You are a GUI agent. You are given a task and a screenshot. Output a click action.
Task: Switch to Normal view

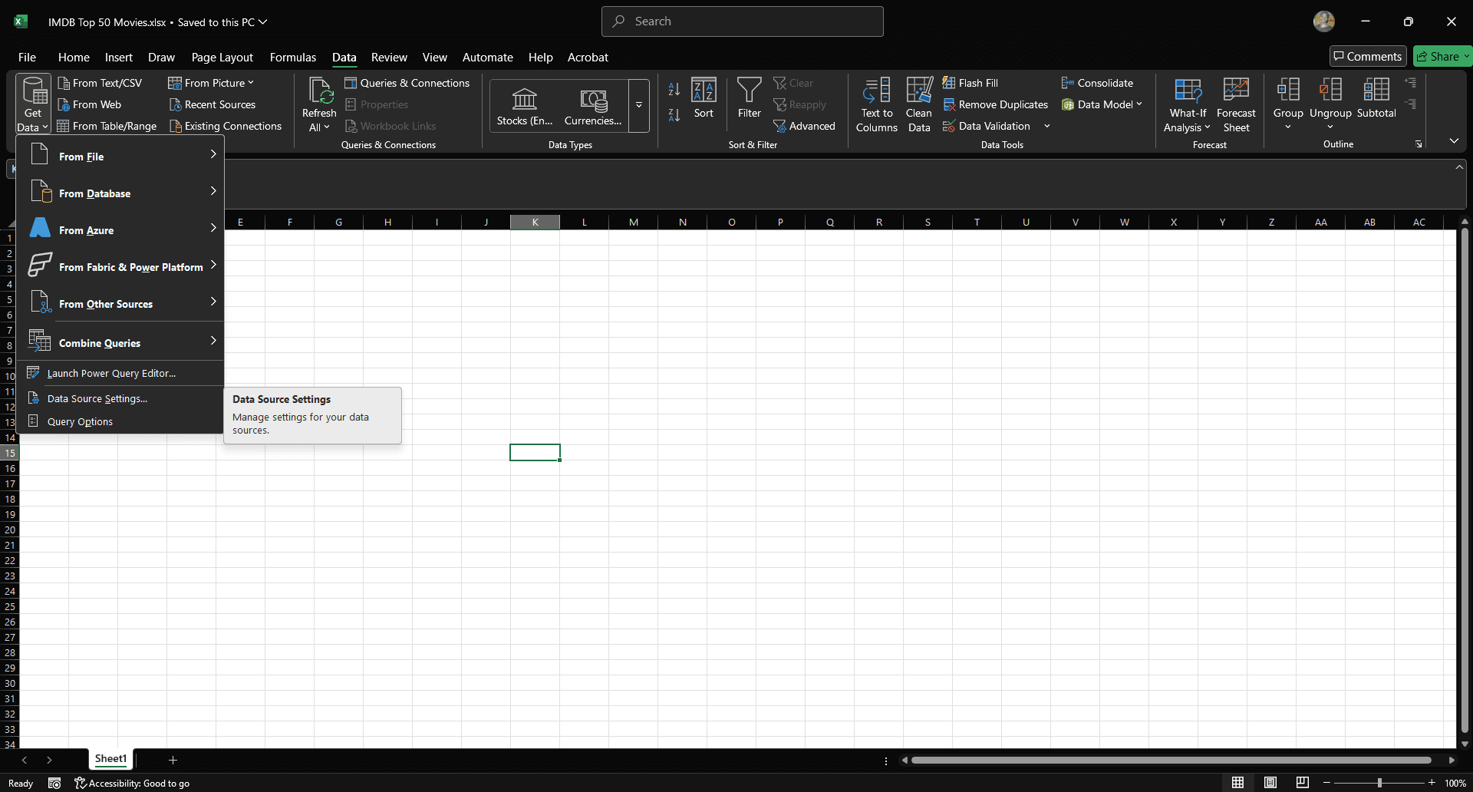pos(1237,782)
